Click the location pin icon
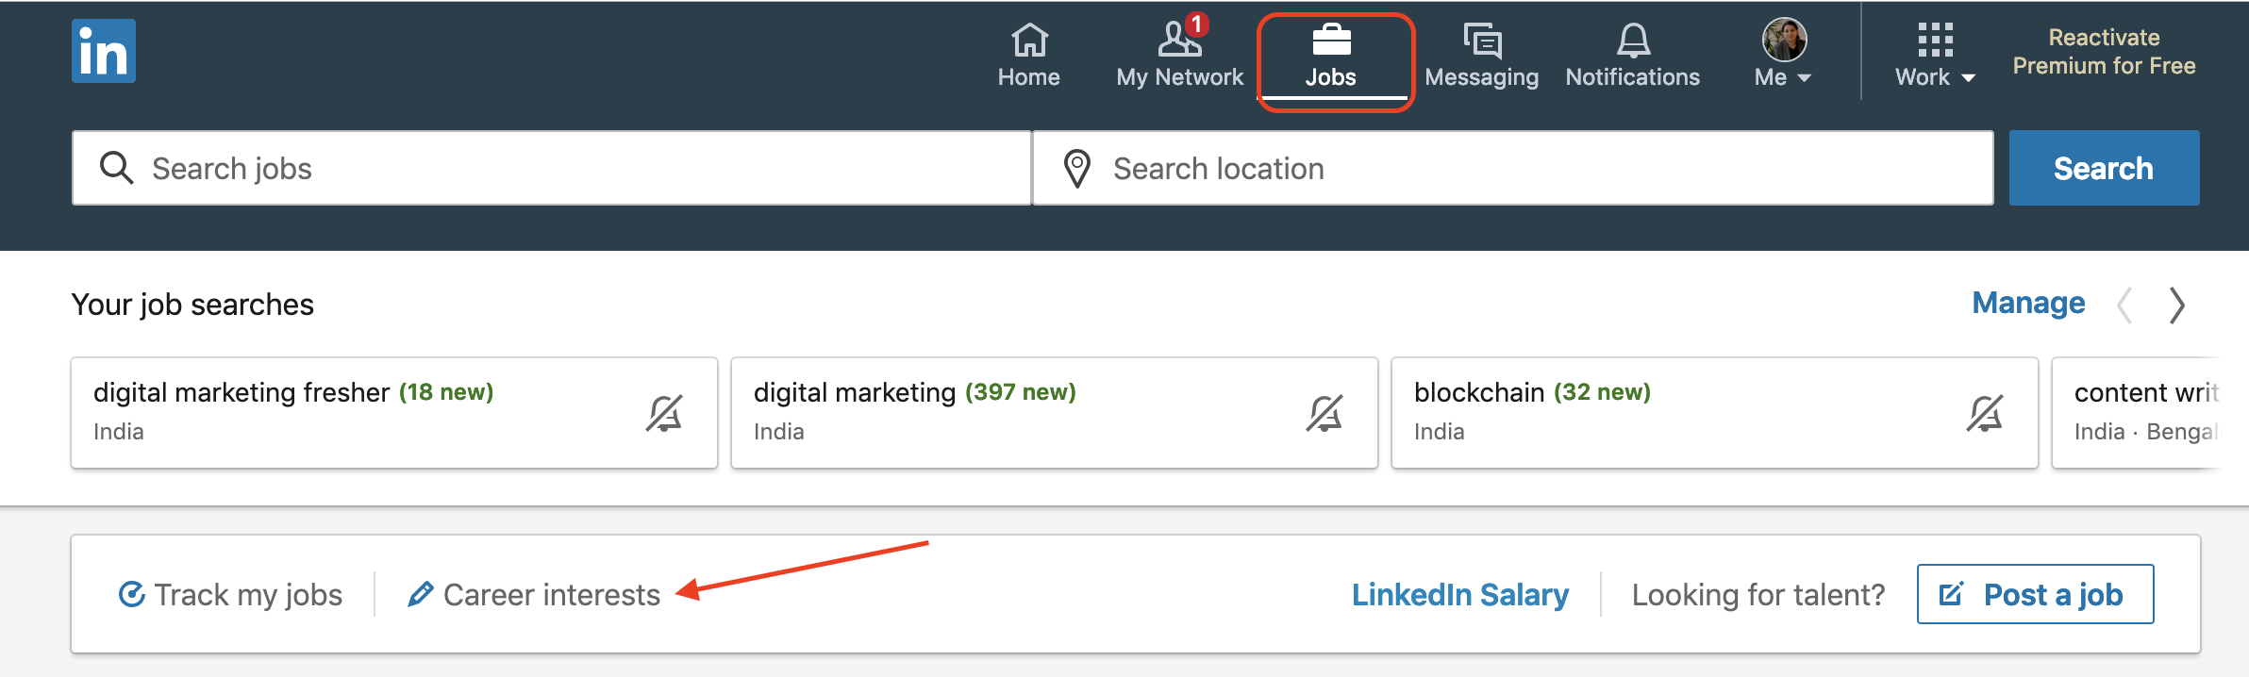This screenshot has height=677, width=2249. point(1077,169)
